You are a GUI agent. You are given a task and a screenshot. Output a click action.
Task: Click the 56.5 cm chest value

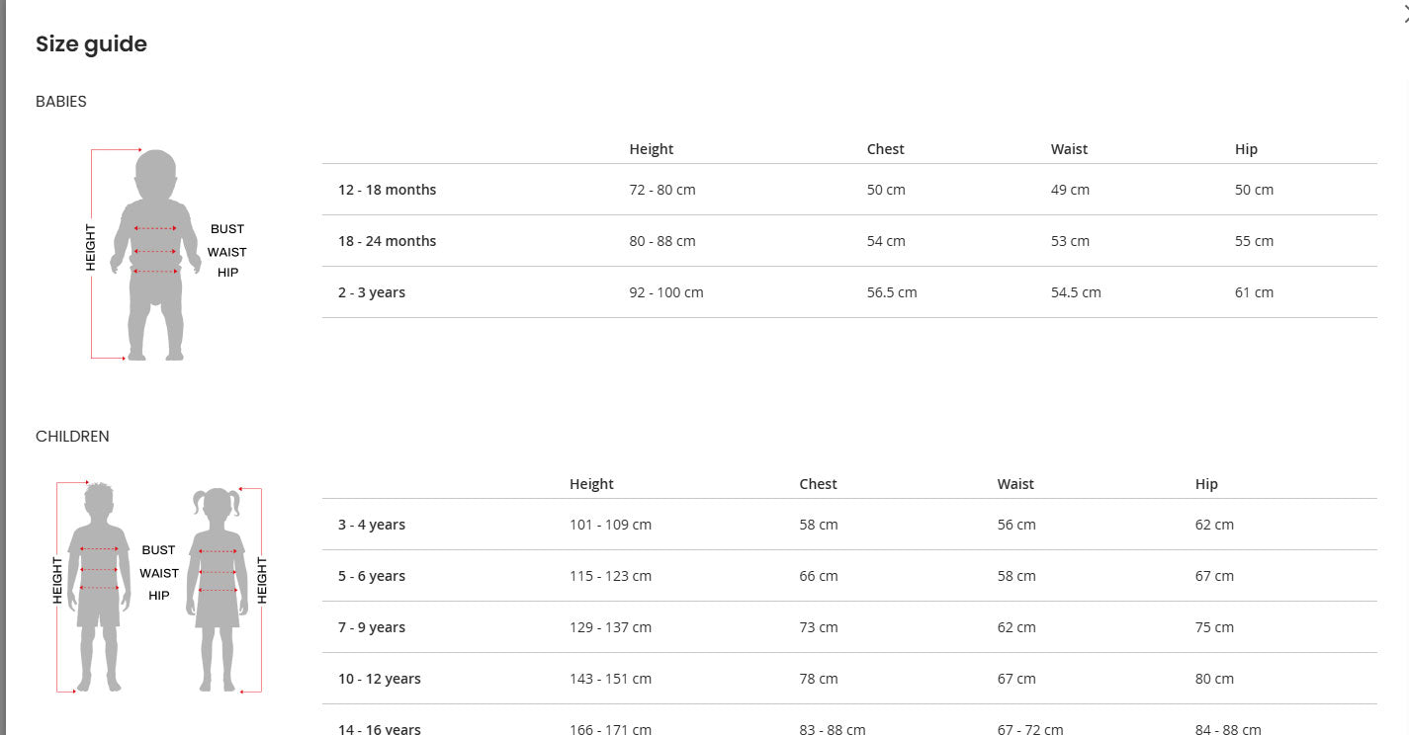[892, 292]
